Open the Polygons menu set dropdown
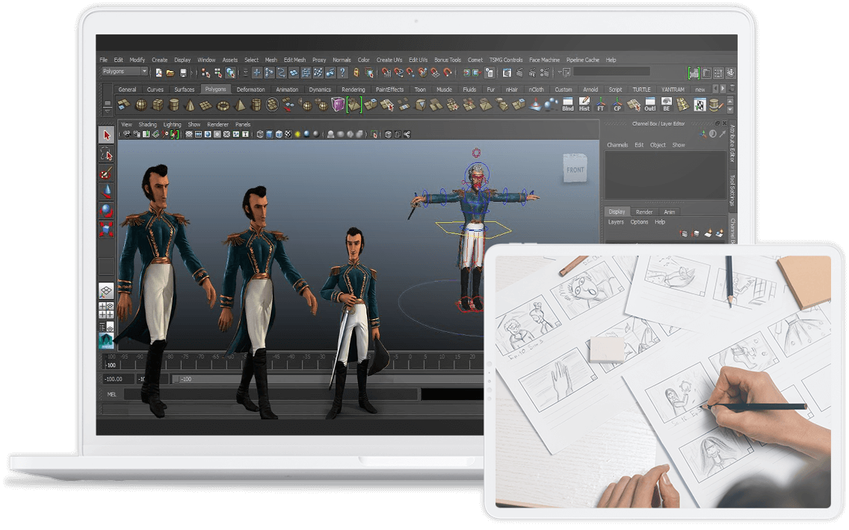Viewport: 849px width, 530px height. (125, 72)
